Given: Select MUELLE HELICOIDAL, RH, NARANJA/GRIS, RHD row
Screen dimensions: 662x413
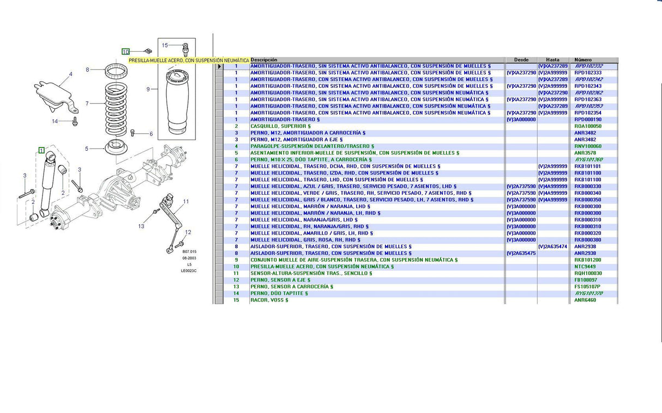Looking at the screenshot, I should click(x=417, y=226).
